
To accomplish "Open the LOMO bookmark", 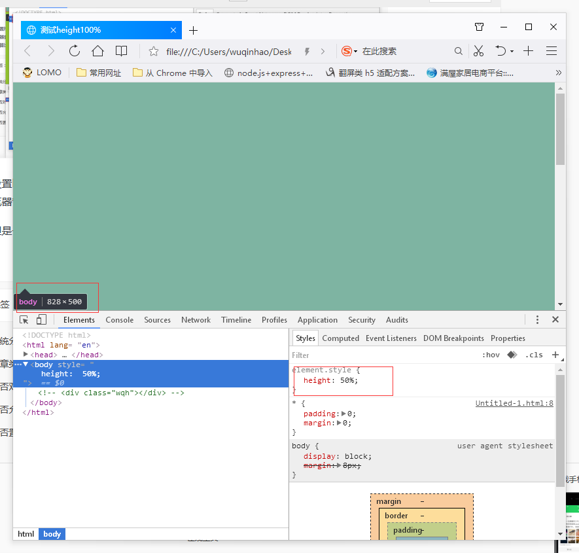I will coord(43,73).
